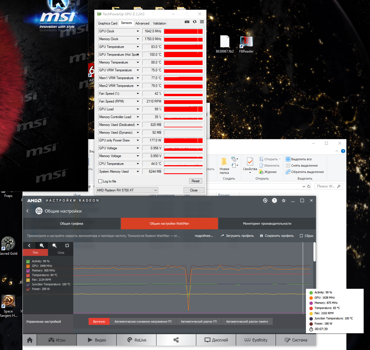The width and height of the screenshot is (370, 350).
Task: Select the Space Rangers desktop shortcut
Action: click(8, 306)
